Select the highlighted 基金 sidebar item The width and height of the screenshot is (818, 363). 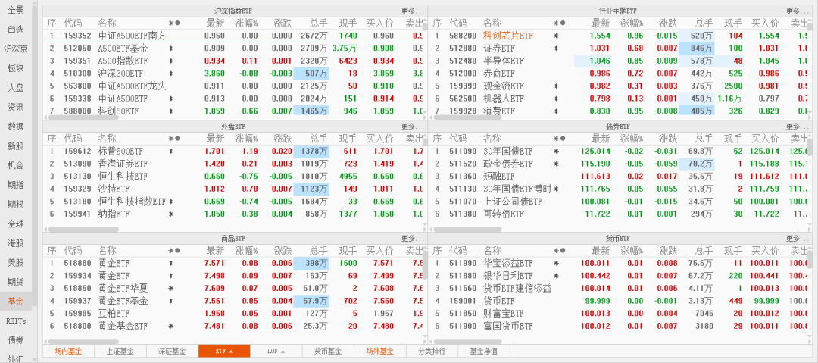tap(16, 302)
